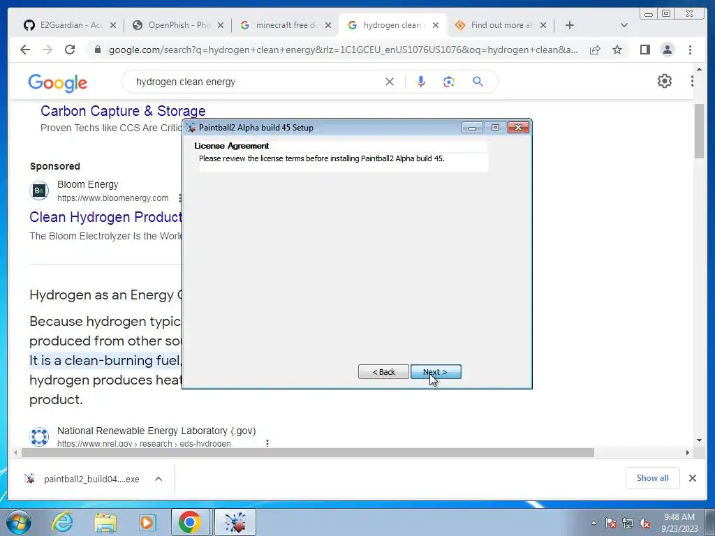The image size is (715, 536).
Task: Toggle Chrome side panel
Action: coord(644,50)
